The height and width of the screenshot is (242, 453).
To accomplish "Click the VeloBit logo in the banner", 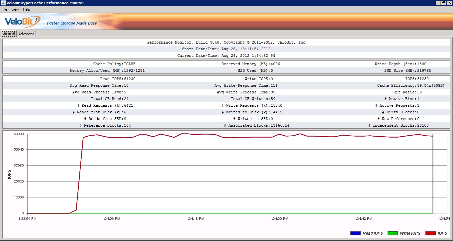I will [22, 22].
